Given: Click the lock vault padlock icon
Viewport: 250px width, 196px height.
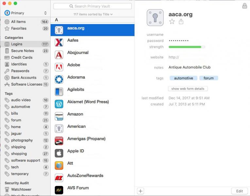Looking at the screenshot, I should coord(244,6).
